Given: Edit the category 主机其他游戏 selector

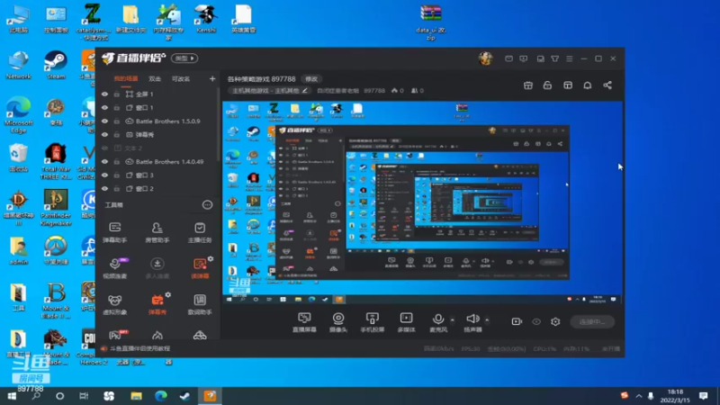Looking at the screenshot, I should tap(269, 91).
